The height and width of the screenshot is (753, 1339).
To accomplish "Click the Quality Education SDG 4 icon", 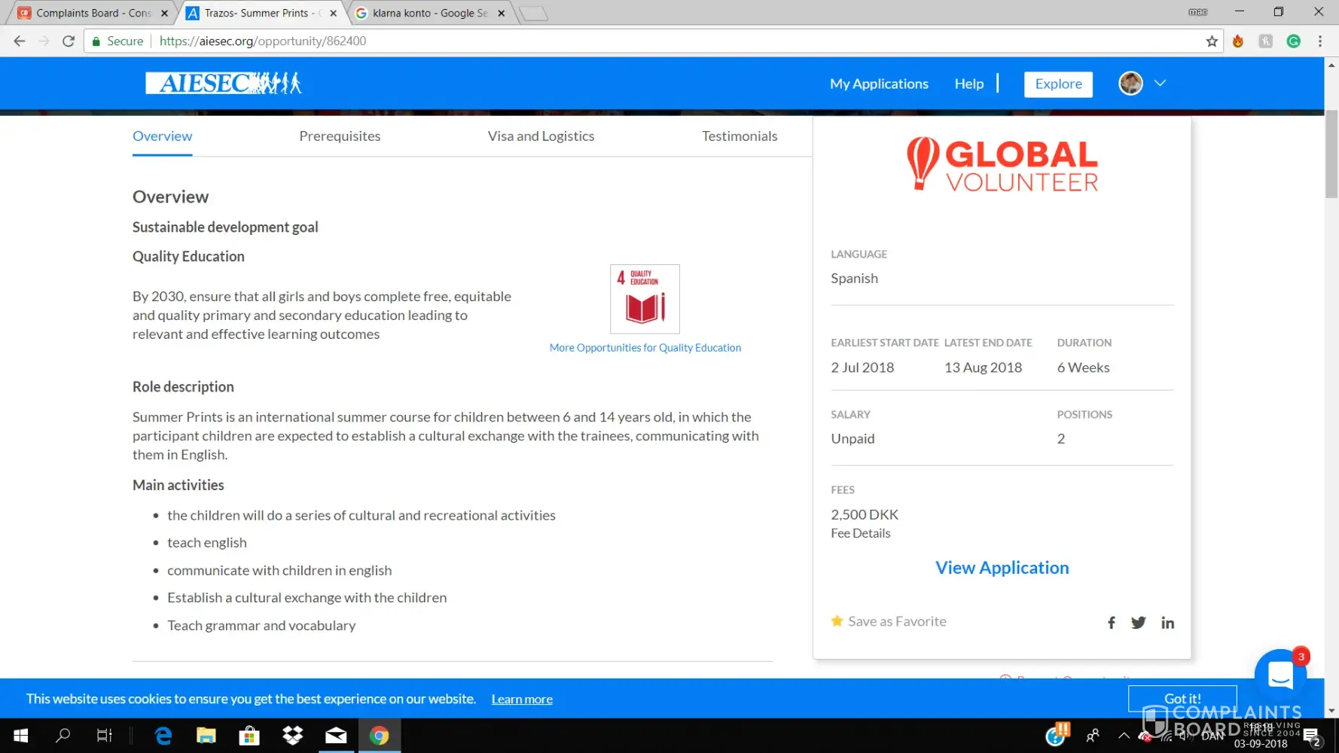I will click(x=645, y=299).
